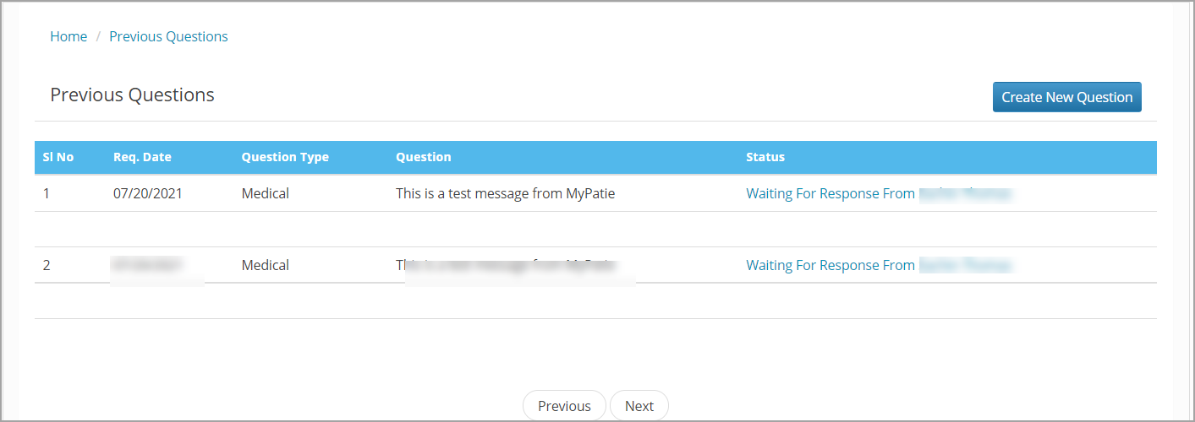This screenshot has width=1195, height=422.
Task: Click the Question column header
Action: [x=424, y=157]
